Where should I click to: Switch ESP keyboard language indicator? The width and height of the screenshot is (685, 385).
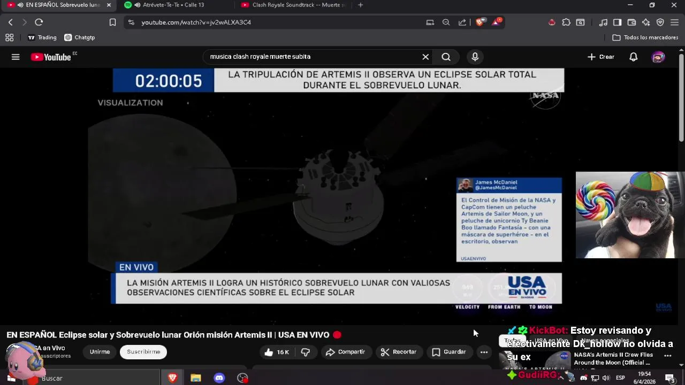coord(620,378)
